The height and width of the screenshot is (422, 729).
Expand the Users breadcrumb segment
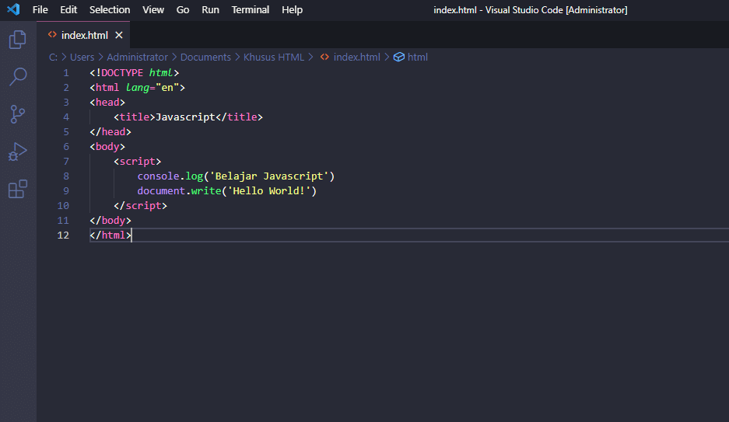(x=82, y=57)
